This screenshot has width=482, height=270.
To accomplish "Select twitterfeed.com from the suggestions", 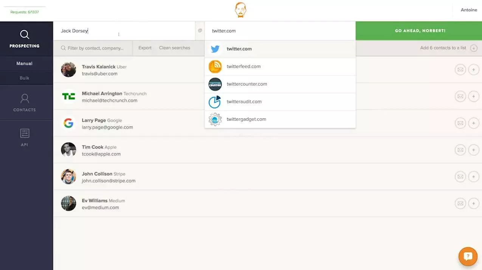I will point(280,67).
